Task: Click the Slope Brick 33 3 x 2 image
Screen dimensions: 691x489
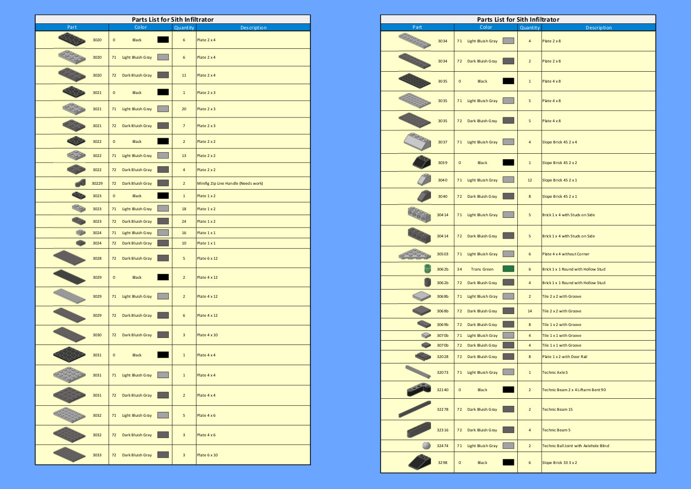Action: [420, 462]
